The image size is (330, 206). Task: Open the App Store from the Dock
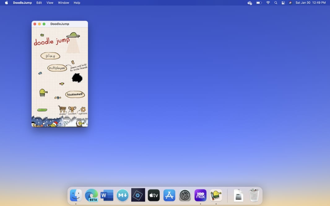click(169, 195)
